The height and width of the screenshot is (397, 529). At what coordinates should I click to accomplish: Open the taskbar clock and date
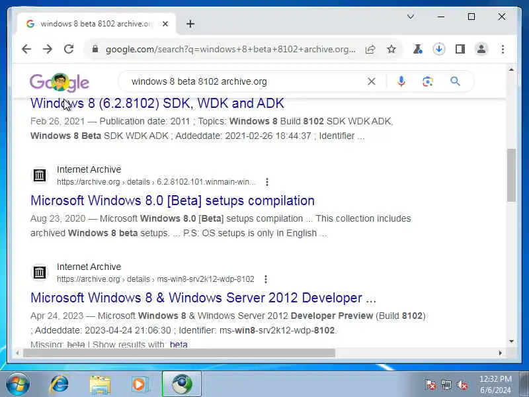(495, 384)
